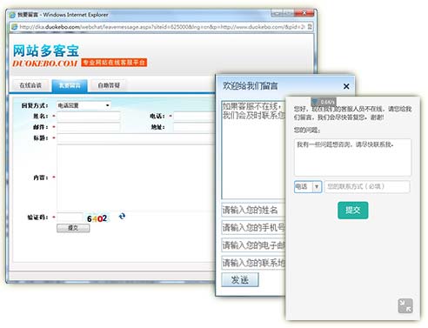Open the highlighted blue message tab
The width and height of the screenshot is (428, 328).
point(70,85)
